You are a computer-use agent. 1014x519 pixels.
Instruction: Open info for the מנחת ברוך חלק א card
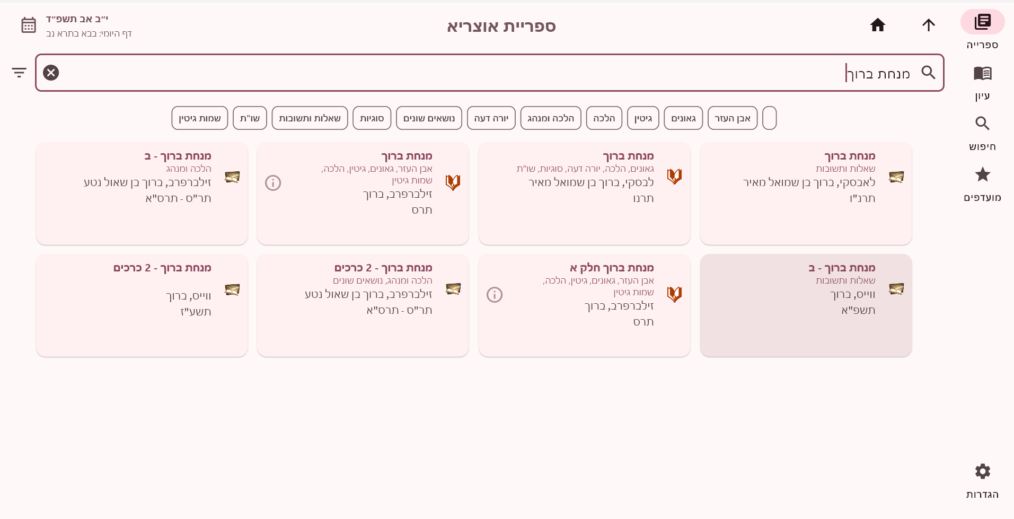click(x=494, y=295)
